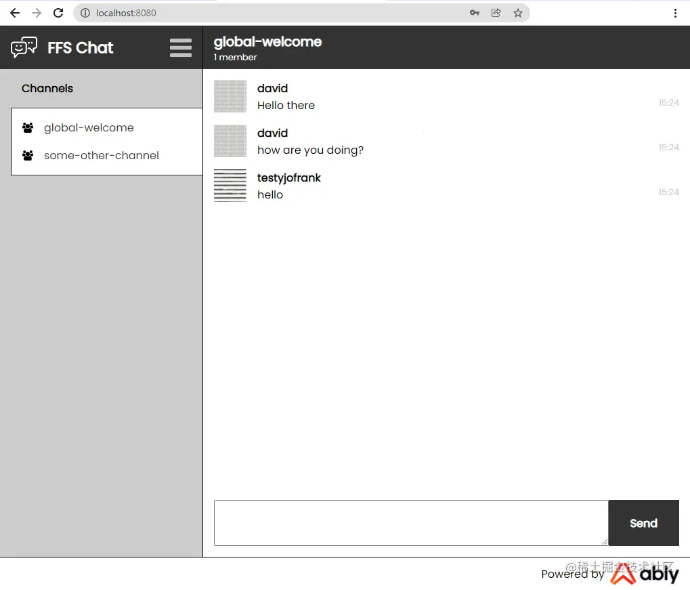This screenshot has height=590, width=690.
Task: Click the 15:24 timestamp beside testyjofrank's hello
Action: click(668, 192)
